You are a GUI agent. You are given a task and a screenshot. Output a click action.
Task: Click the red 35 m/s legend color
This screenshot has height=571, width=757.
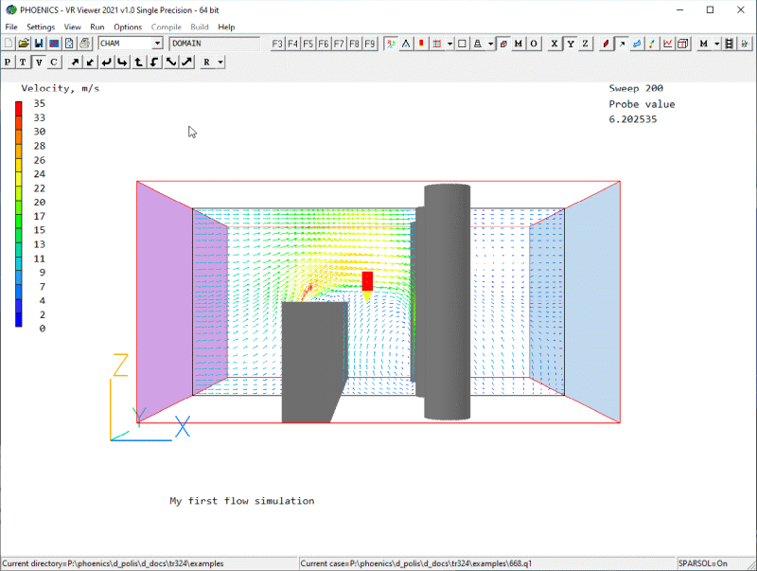click(19, 104)
